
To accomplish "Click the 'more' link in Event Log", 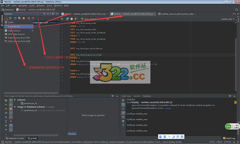I will [x=168, y=108].
